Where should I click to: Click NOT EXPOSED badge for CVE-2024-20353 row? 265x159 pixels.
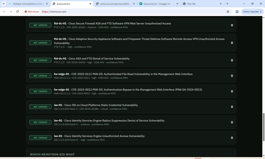click(x=40, y=60)
